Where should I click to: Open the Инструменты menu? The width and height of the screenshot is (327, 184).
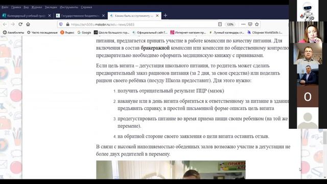point(69,7)
